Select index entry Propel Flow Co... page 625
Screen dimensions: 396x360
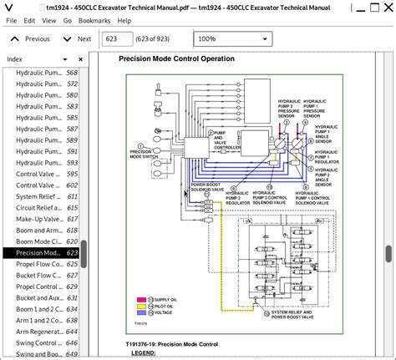coord(41,264)
